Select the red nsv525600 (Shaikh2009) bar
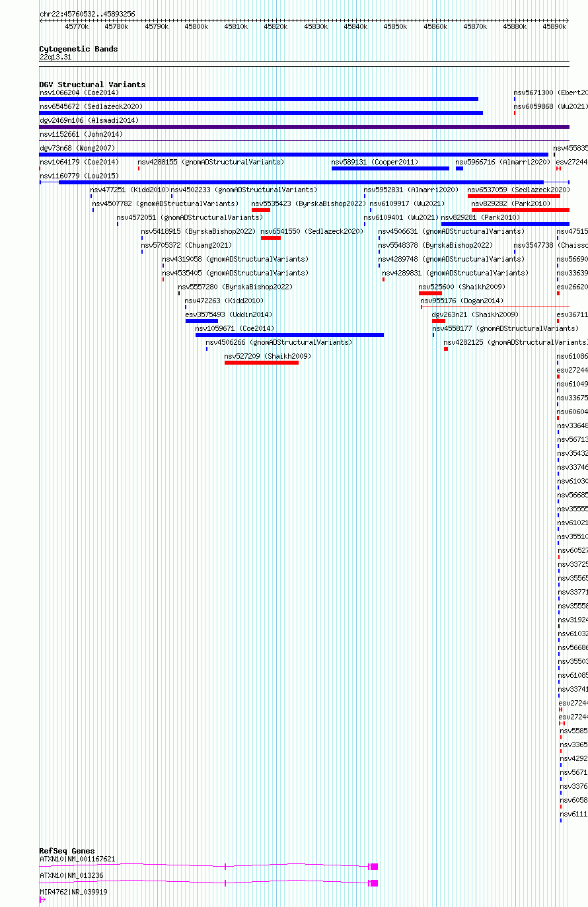This screenshot has height=907, width=588. click(x=430, y=293)
